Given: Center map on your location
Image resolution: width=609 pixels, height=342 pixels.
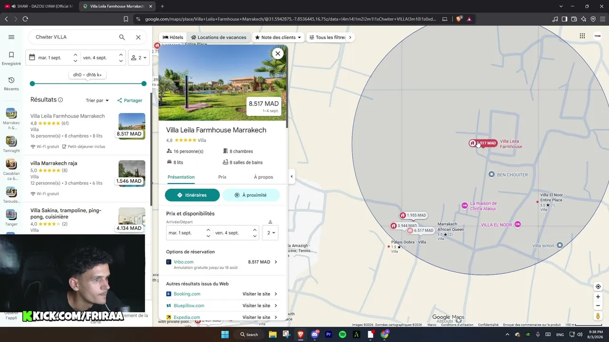Looking at the screenshot, I should (x=598, y=286).
